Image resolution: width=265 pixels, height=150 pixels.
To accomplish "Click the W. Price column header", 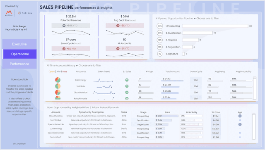I will click(x=216, y=112).
